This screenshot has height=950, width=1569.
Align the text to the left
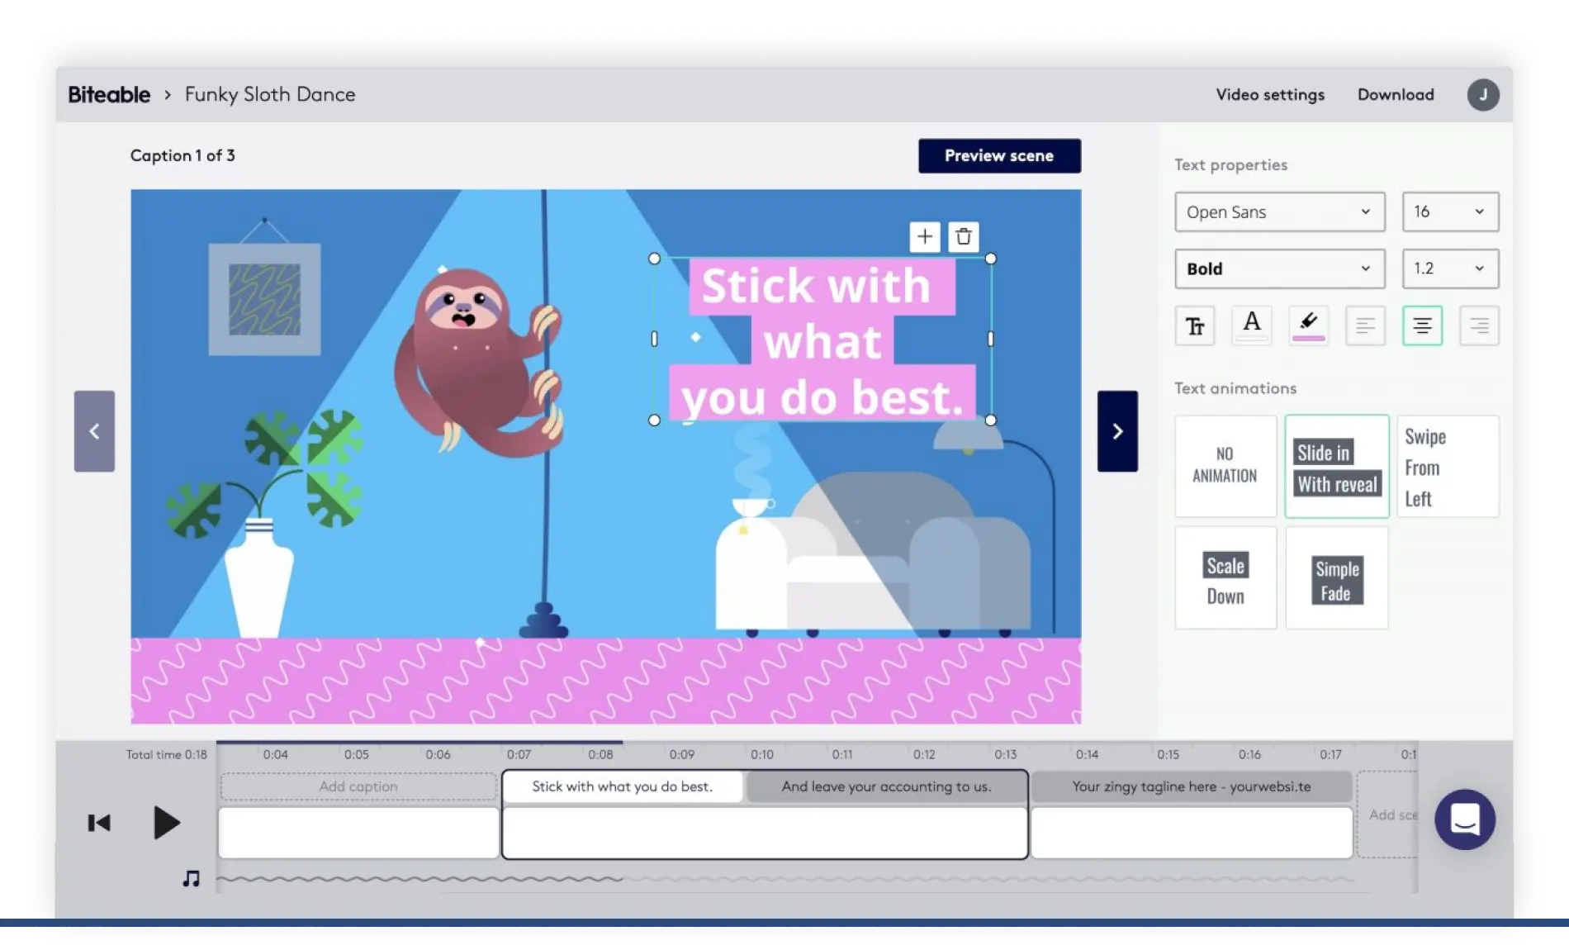(1365, 325)
